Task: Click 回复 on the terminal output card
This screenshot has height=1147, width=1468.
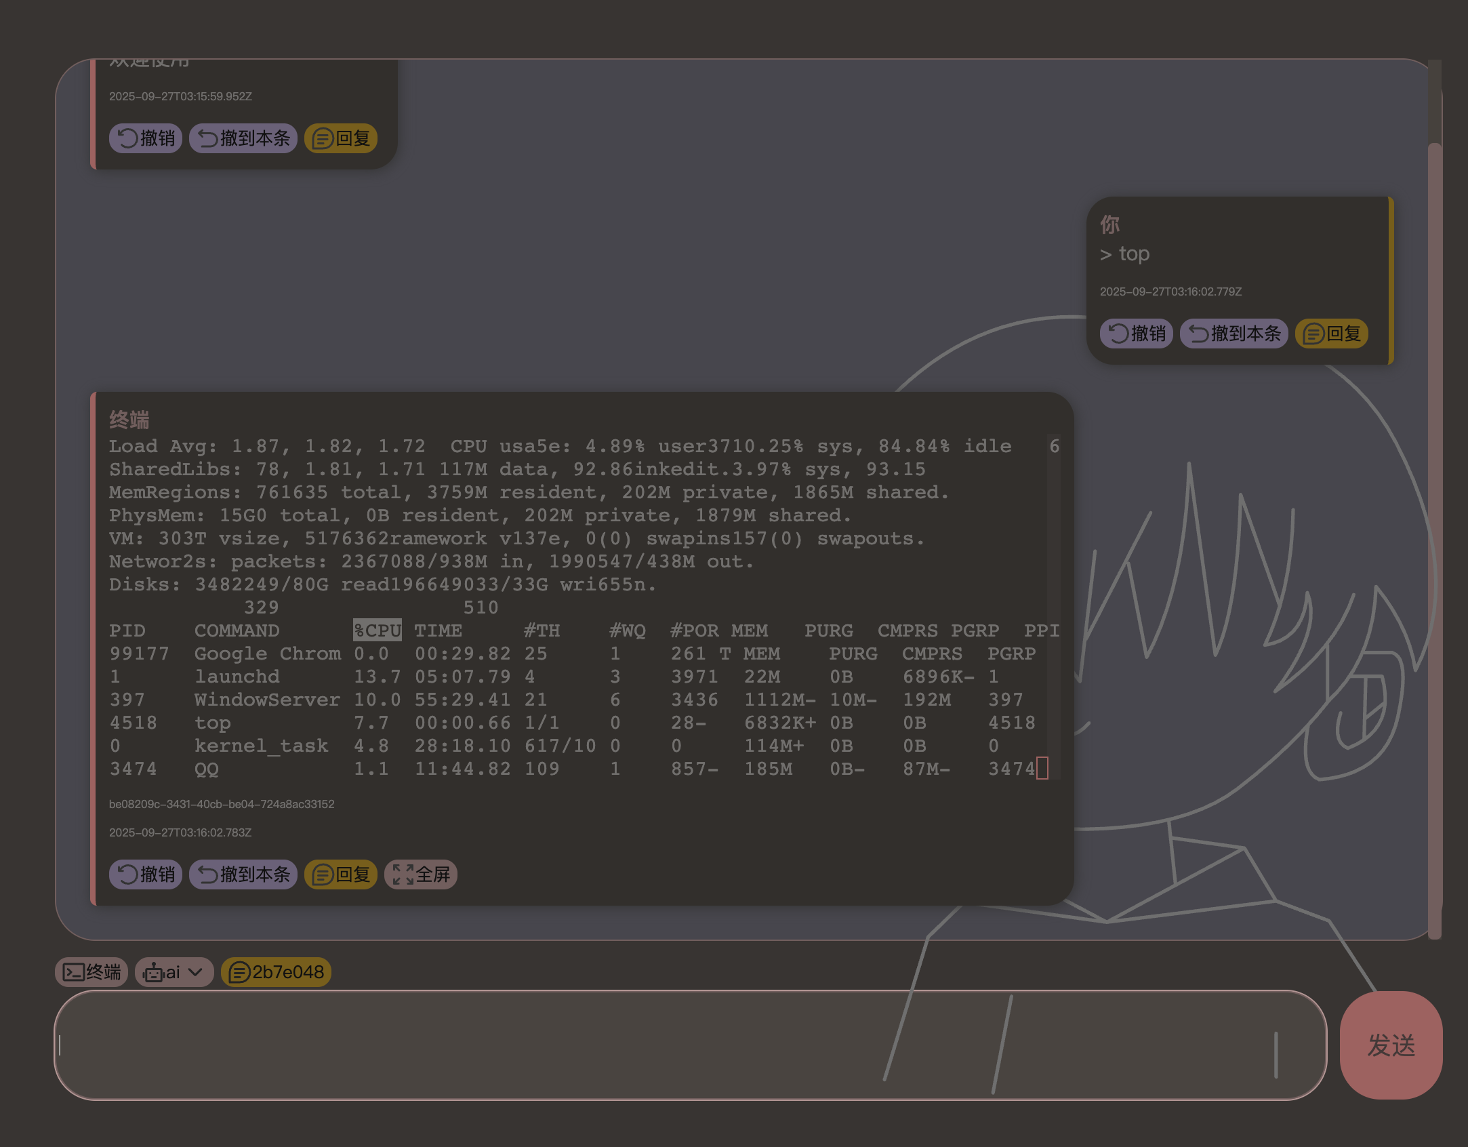Action: pyautogui.click(x=341, y=874)
